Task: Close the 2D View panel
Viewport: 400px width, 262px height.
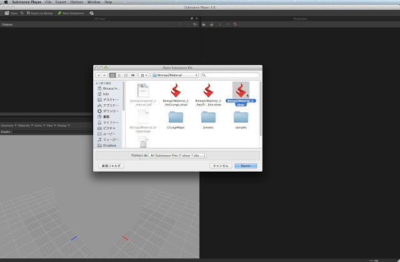Action: [x=196, y=19]
